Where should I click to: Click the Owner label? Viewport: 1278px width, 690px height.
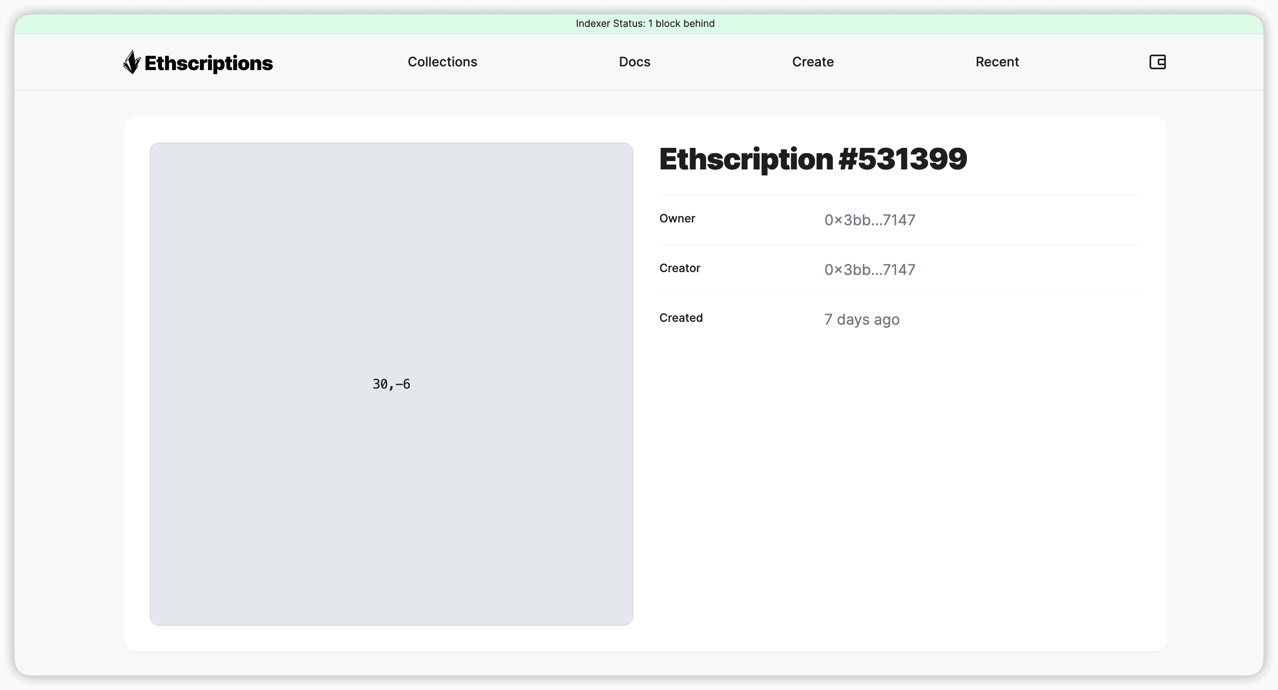[677, 219]
